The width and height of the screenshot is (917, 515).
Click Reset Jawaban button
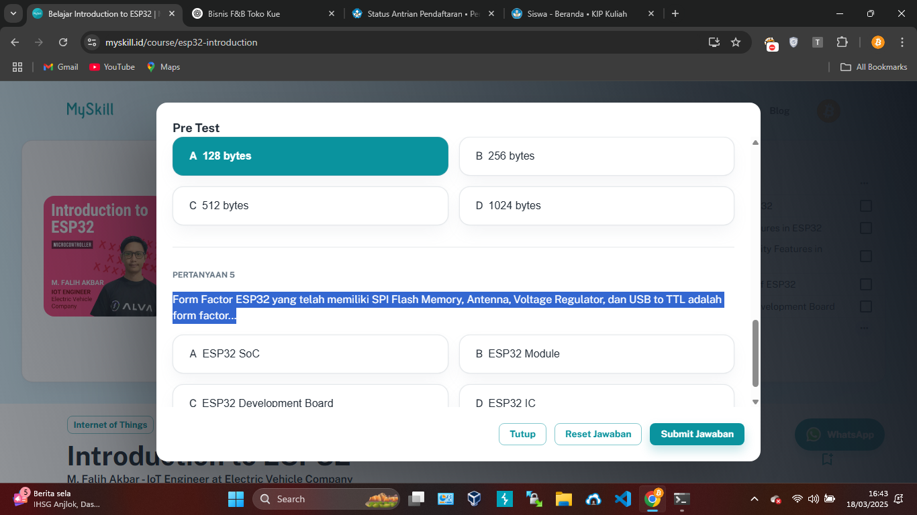point(598,434)
